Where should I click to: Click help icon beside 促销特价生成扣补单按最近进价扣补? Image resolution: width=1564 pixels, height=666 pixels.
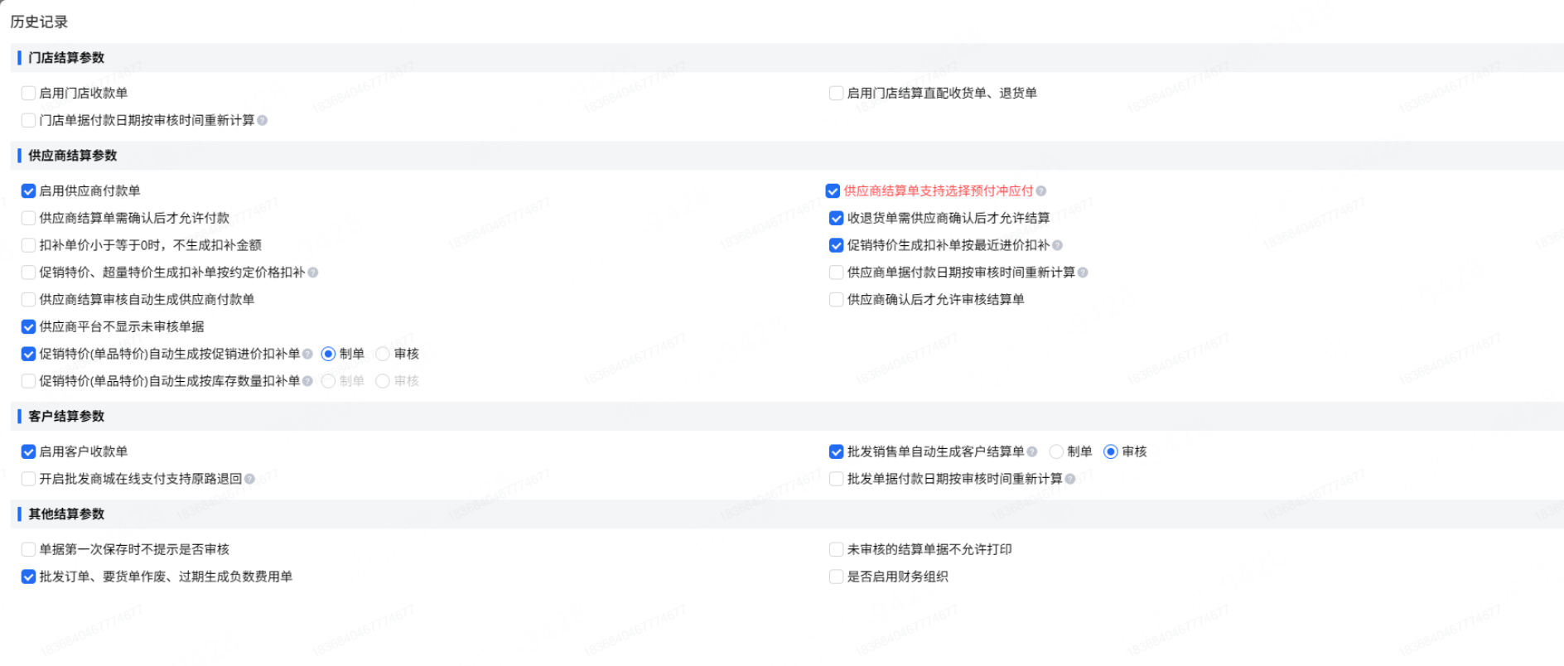coord(1058,245)
